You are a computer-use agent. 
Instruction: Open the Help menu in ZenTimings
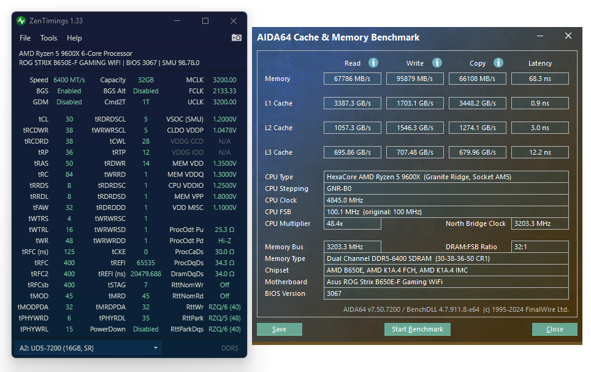click(x=74, y=38)
